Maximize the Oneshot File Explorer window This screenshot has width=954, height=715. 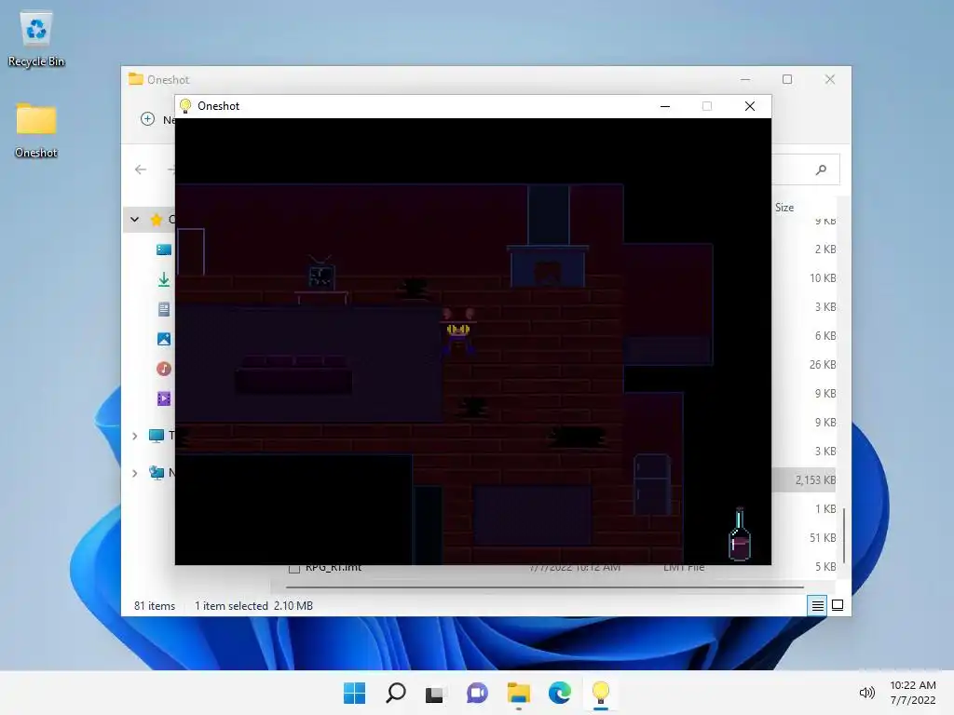(787, 79)
